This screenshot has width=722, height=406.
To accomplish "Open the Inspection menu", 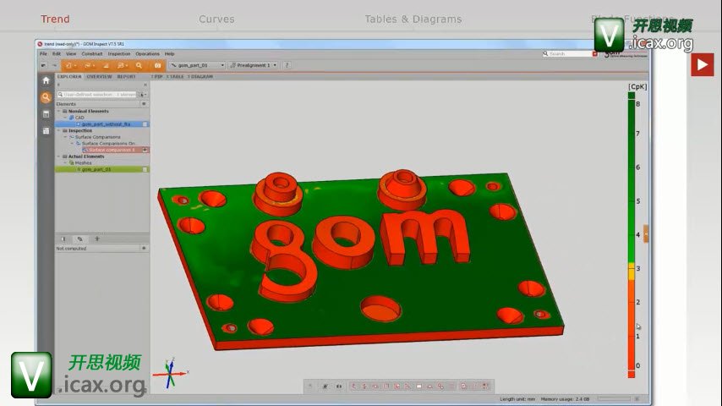I will coord(119,53).
